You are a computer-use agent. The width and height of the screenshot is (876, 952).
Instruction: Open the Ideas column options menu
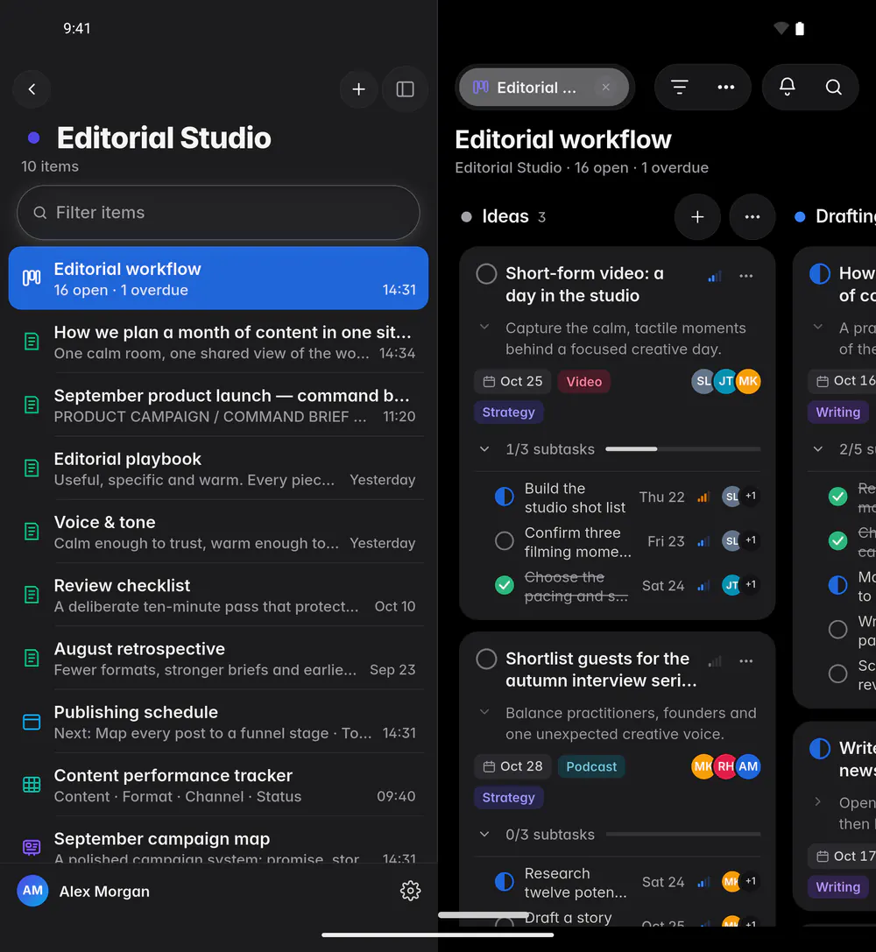point(752,216)
